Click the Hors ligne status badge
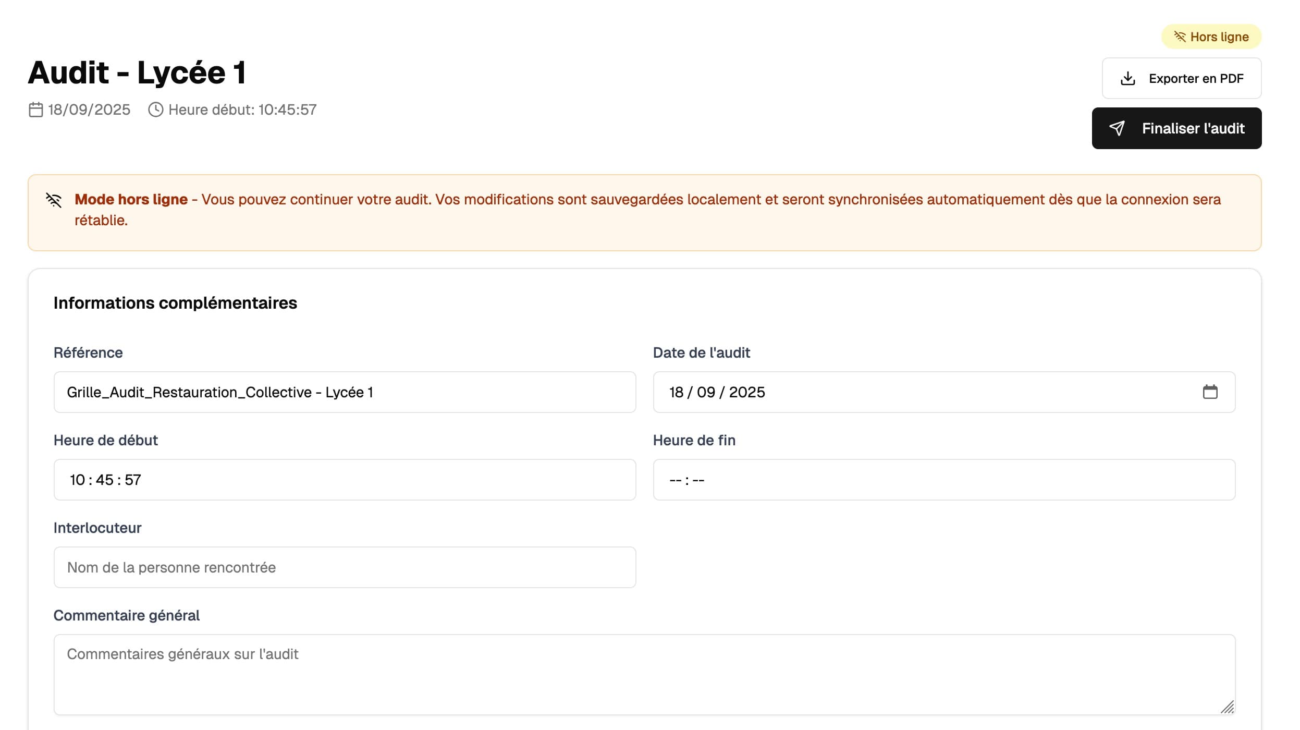1300x730 pixels. 1211,36
